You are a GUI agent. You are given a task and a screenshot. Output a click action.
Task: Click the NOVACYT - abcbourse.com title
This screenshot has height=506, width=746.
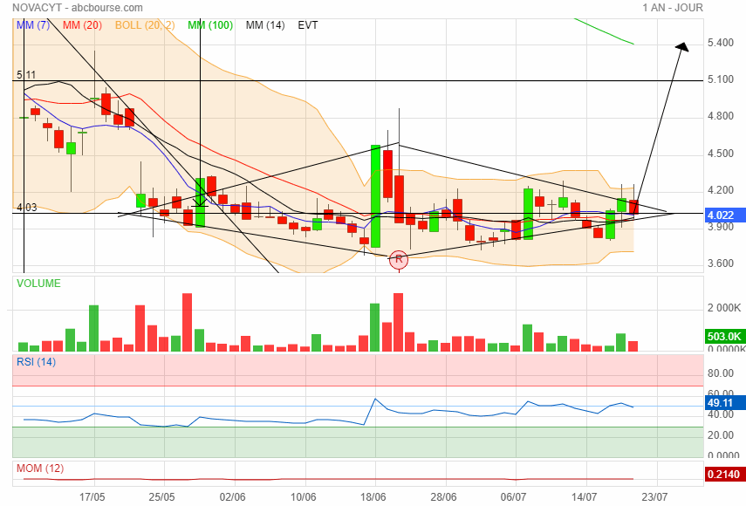[x=78, y=8]
